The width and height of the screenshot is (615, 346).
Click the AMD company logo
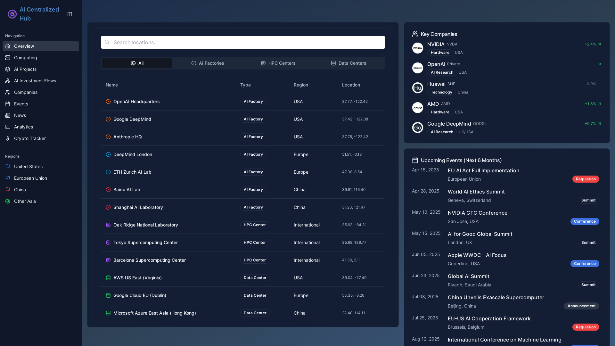click(418, 108)
